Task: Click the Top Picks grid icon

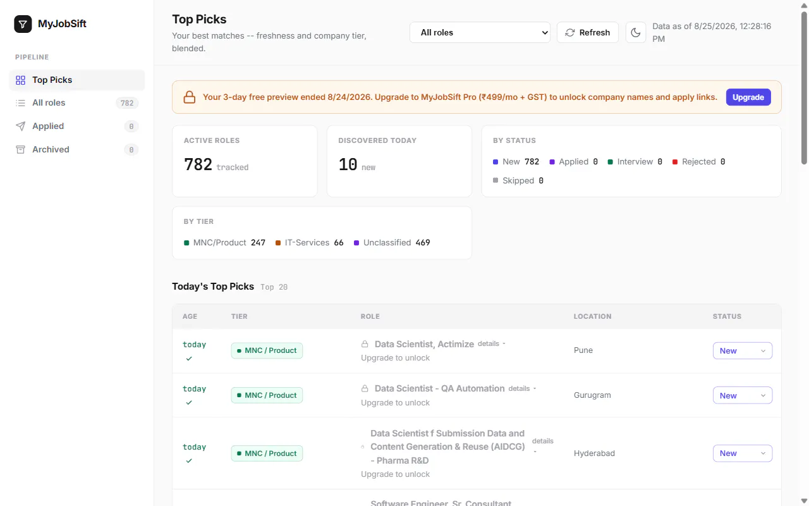Action: 21,80
